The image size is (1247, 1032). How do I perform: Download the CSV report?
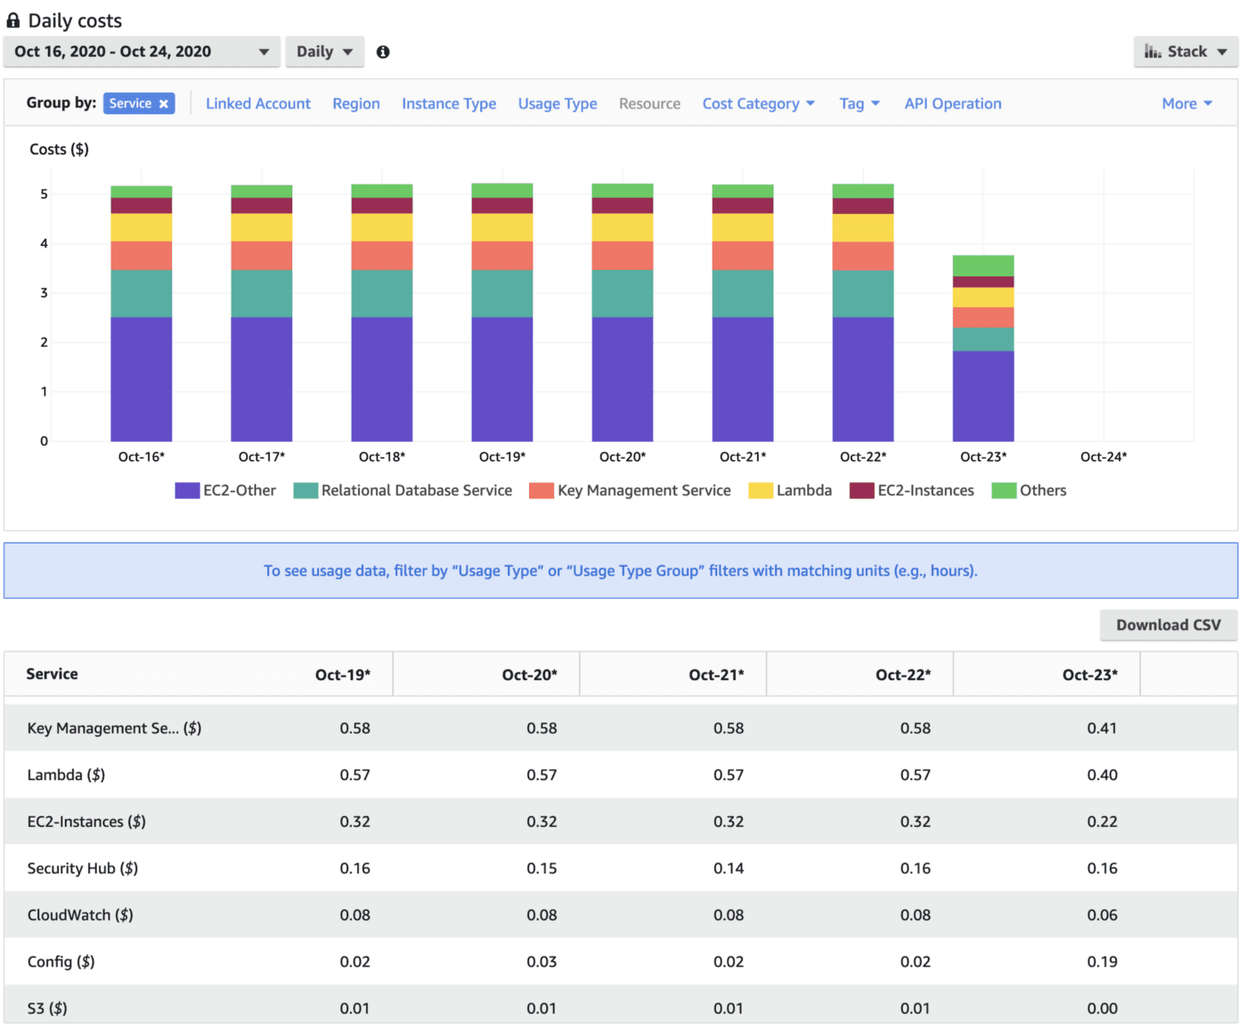pyautogui.click(x=1168, y=625)
